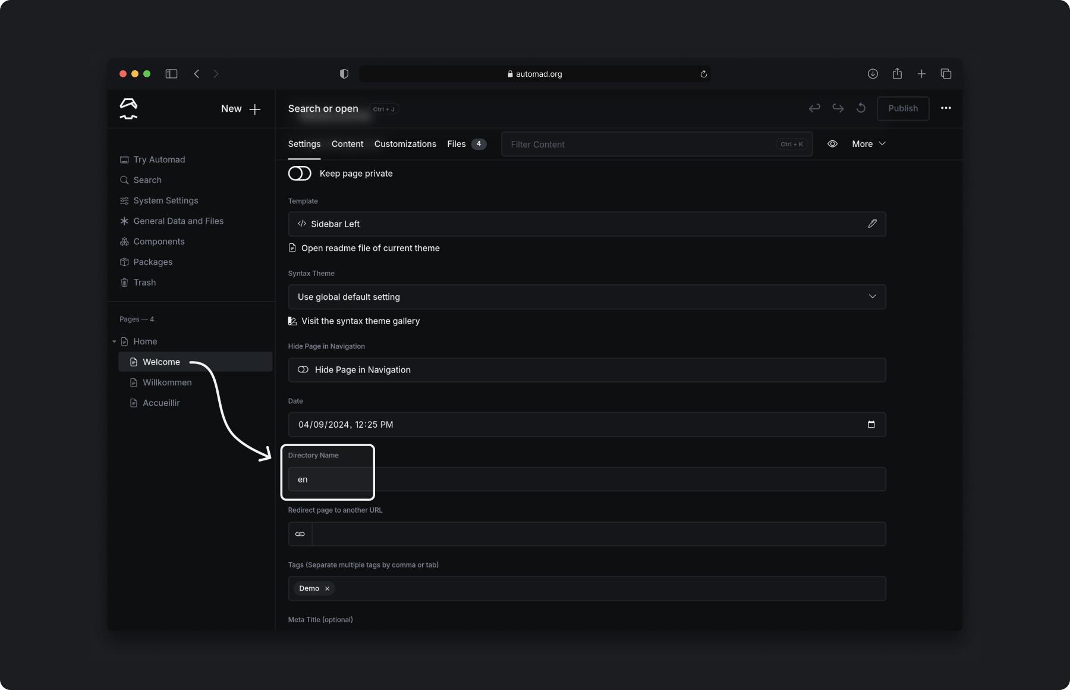
Task: Show browser tab overview
Action: [x=946, y=74]
